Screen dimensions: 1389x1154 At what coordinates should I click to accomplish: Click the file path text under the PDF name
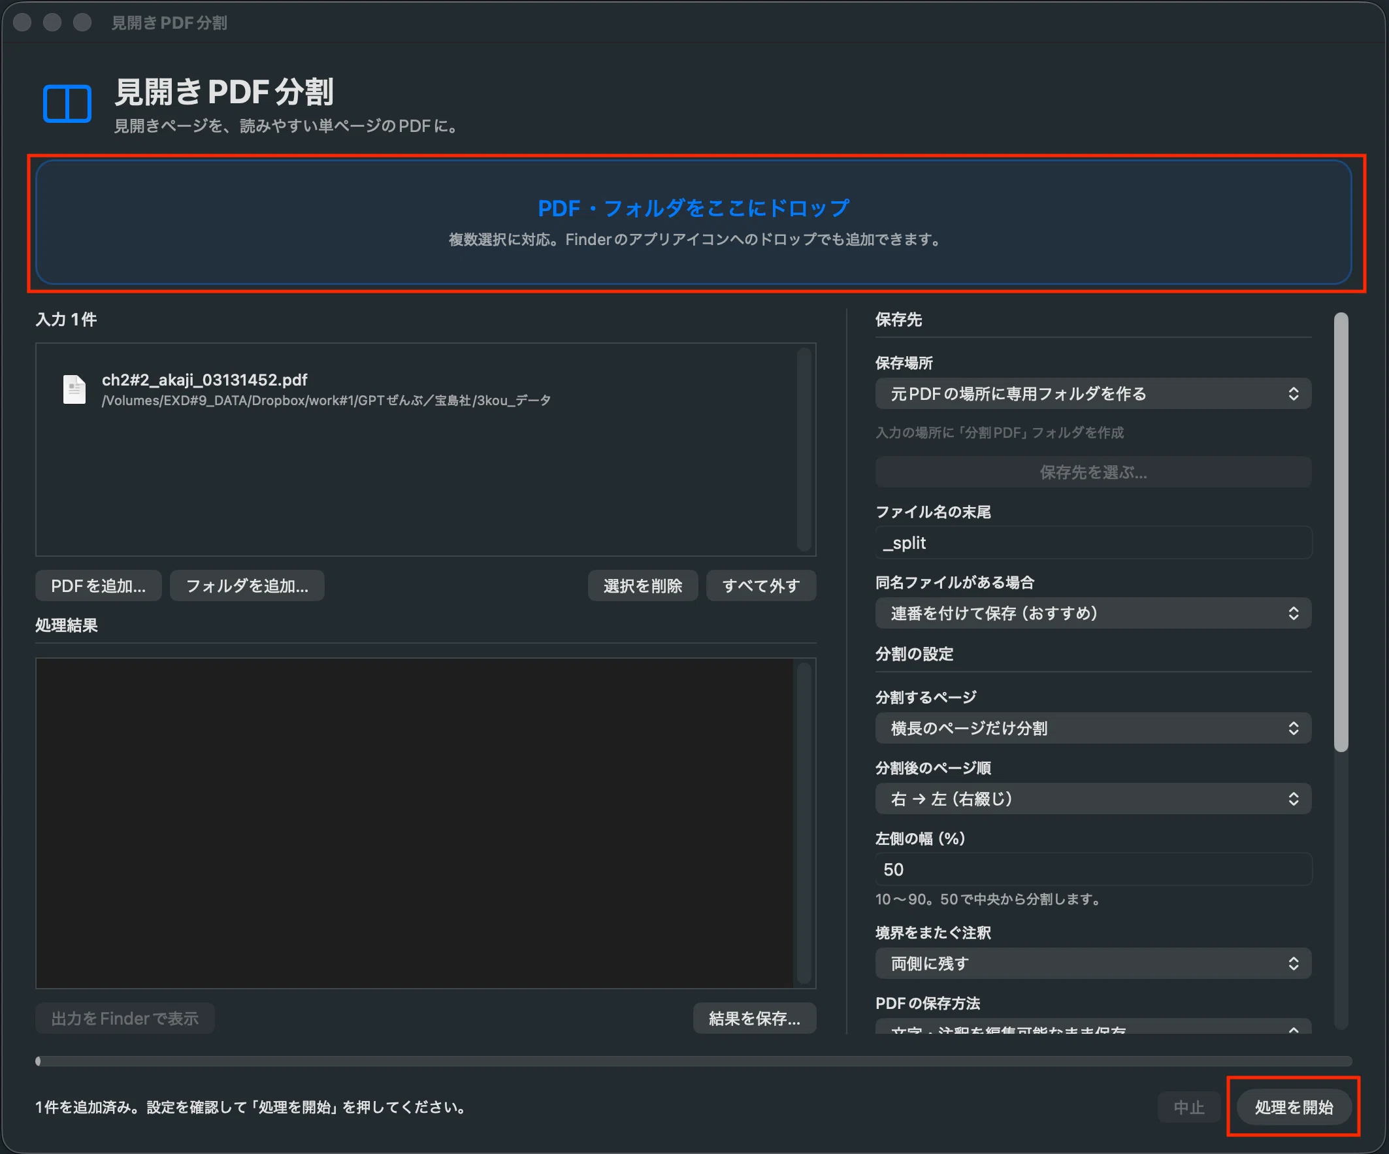tap(326, 401)
